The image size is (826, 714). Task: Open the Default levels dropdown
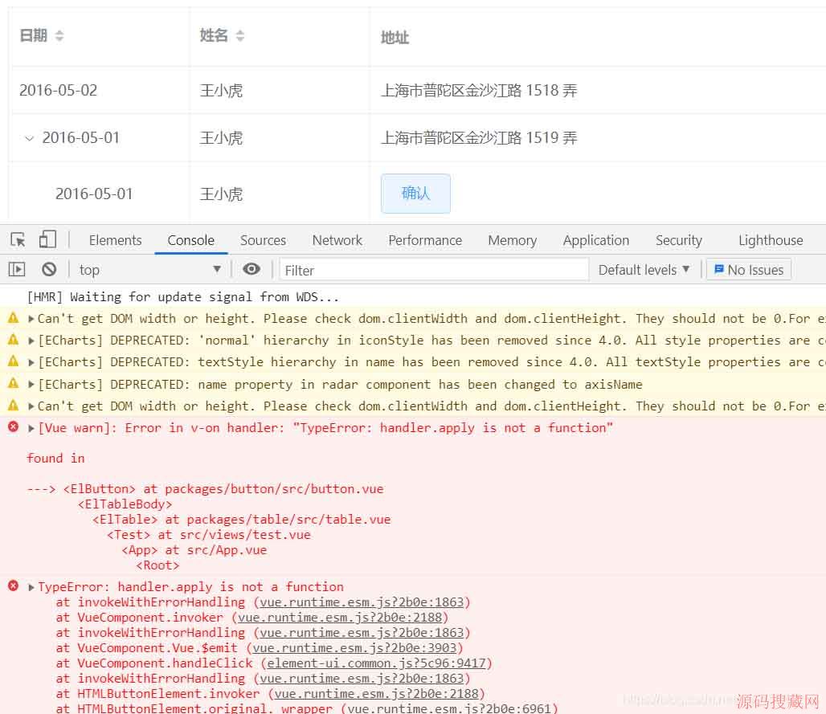tap(643, 269)
